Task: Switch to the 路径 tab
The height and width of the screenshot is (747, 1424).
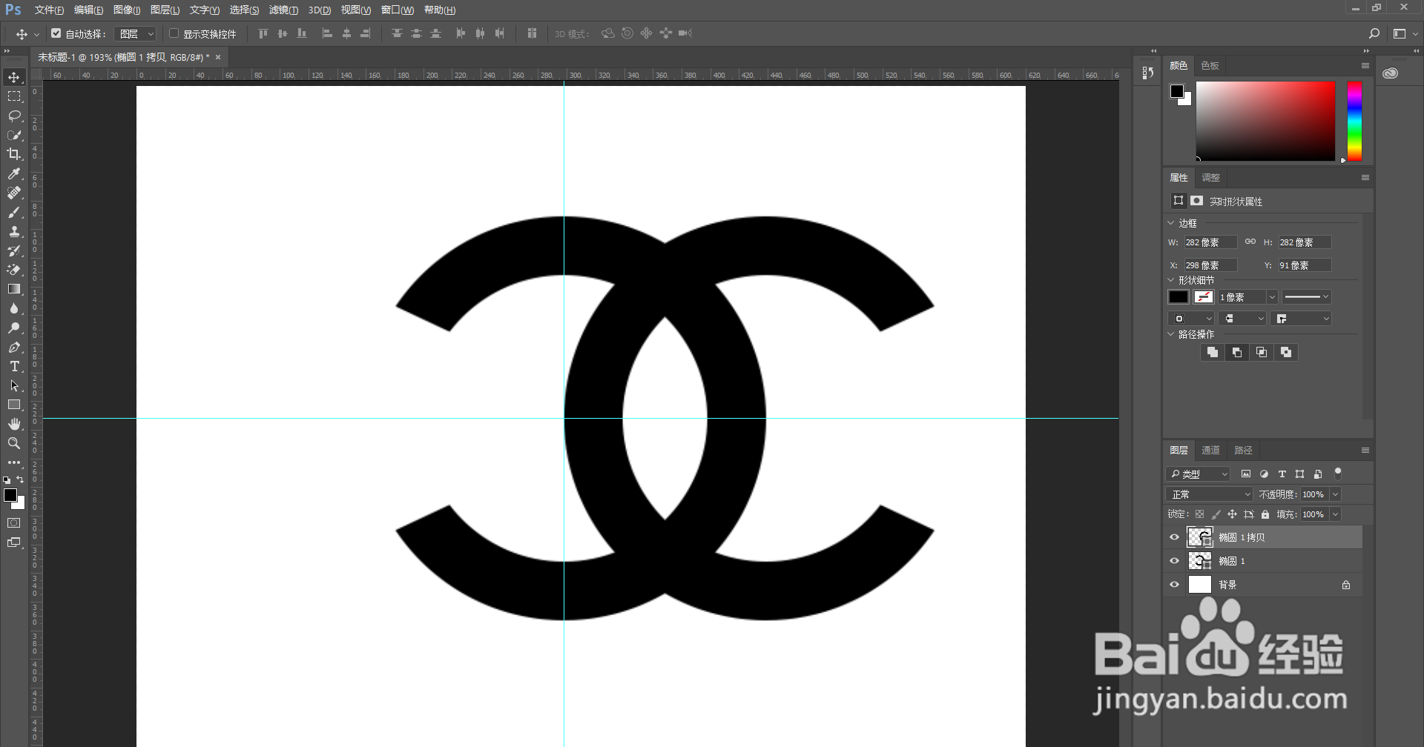Action: pyautogui.click(x=1243, y=450)
